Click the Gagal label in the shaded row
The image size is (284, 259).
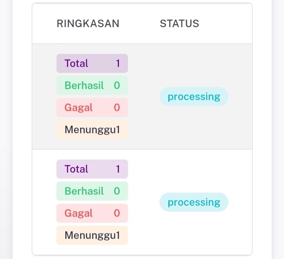78,108
